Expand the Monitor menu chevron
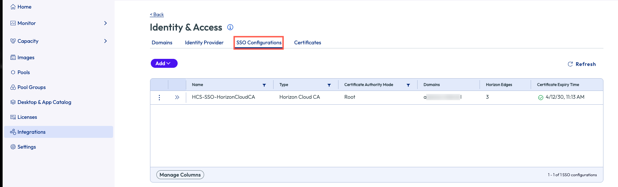 [x=106, y=23]
